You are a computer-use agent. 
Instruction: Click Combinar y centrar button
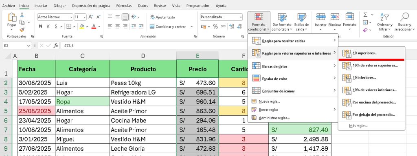click(168, 26)
